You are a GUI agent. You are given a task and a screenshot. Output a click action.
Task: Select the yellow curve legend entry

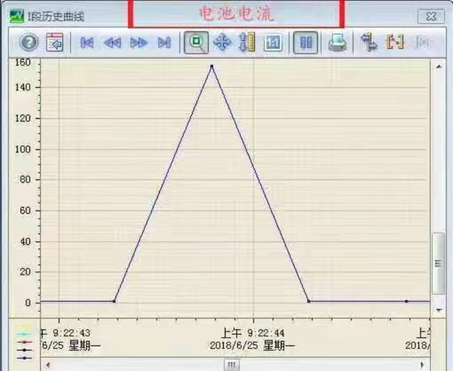tap(25, 326)
